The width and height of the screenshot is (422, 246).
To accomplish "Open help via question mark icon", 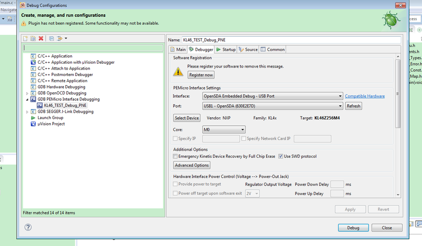I will (28, 227).
